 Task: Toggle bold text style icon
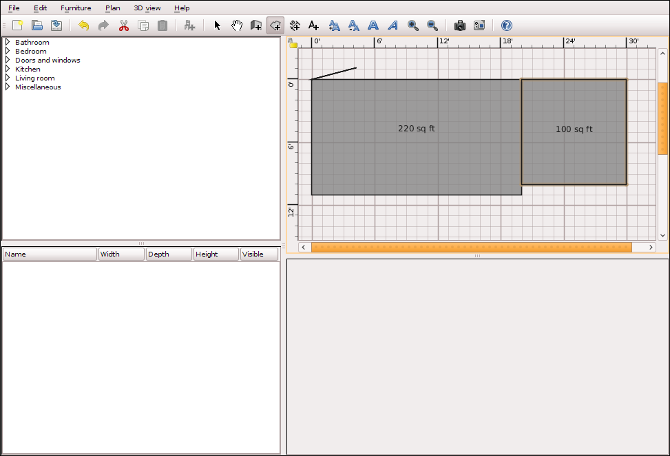coord(373,25)
